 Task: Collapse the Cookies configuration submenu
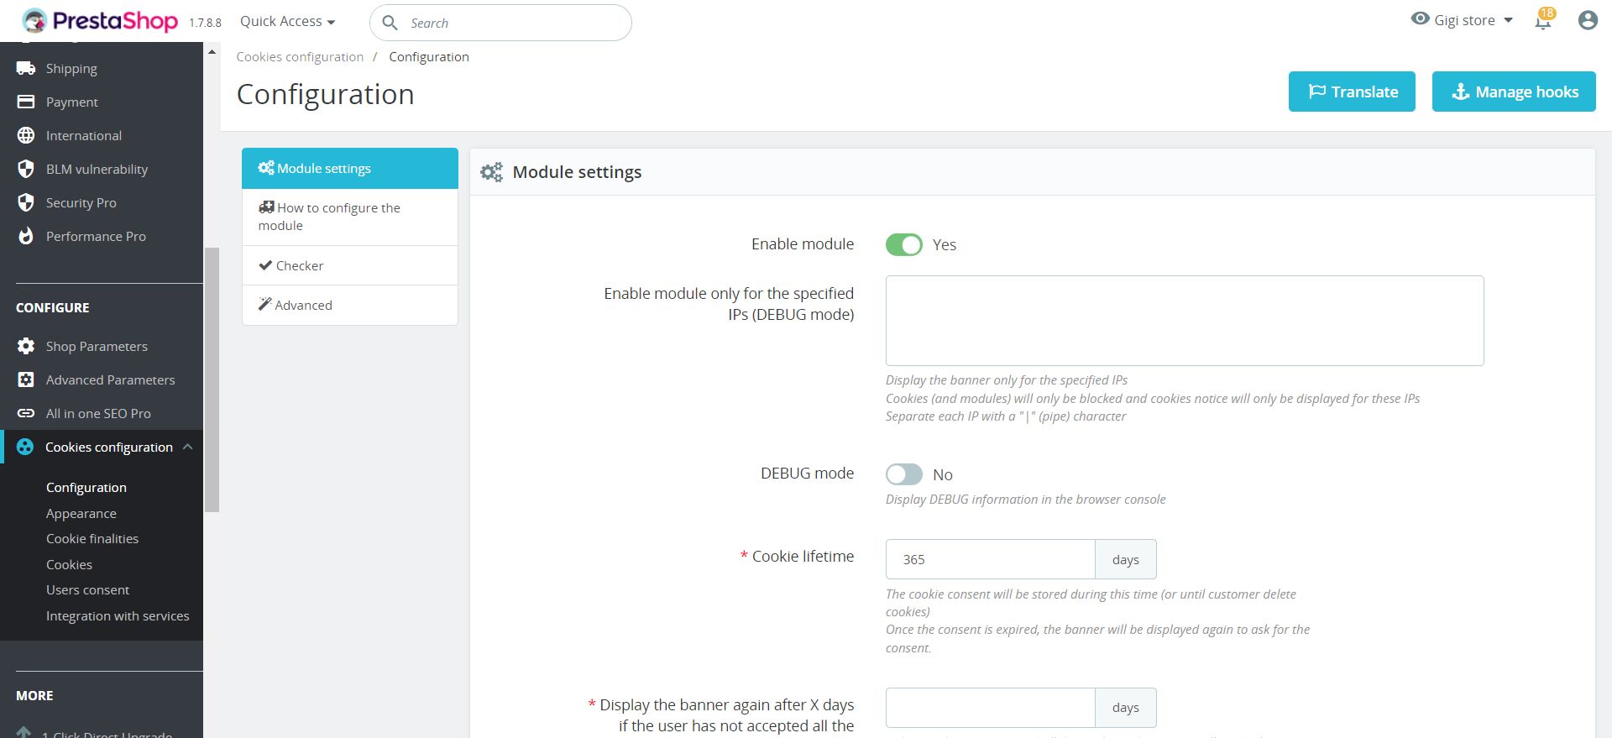click(188, 447)
